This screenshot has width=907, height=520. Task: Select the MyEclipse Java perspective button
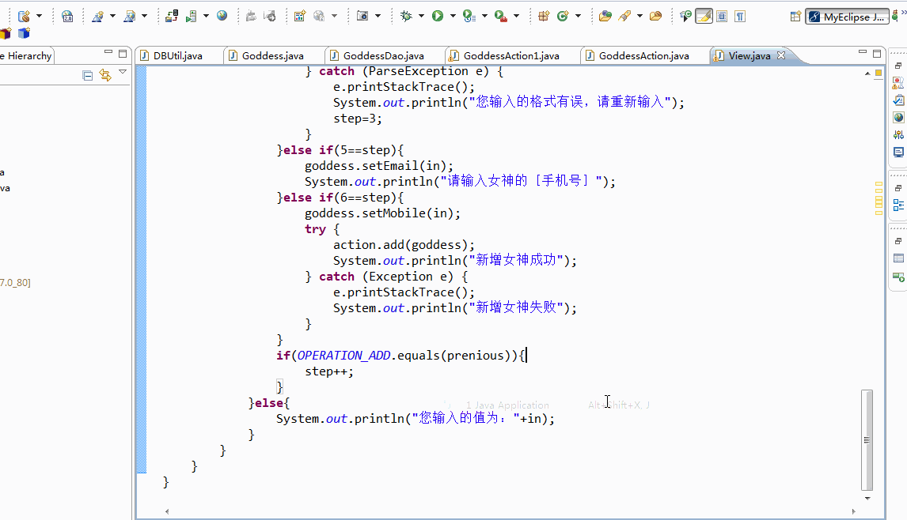point(848,17)
